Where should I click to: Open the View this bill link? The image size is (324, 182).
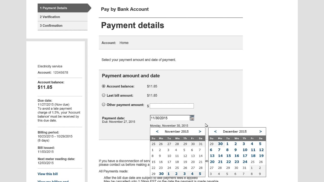48,174
